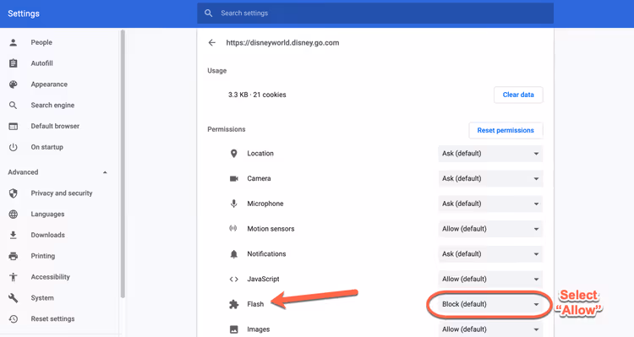Click the Notifications bell icon
Image resolution: width=634 pixels, height=337 pixels.
(233, 254)
